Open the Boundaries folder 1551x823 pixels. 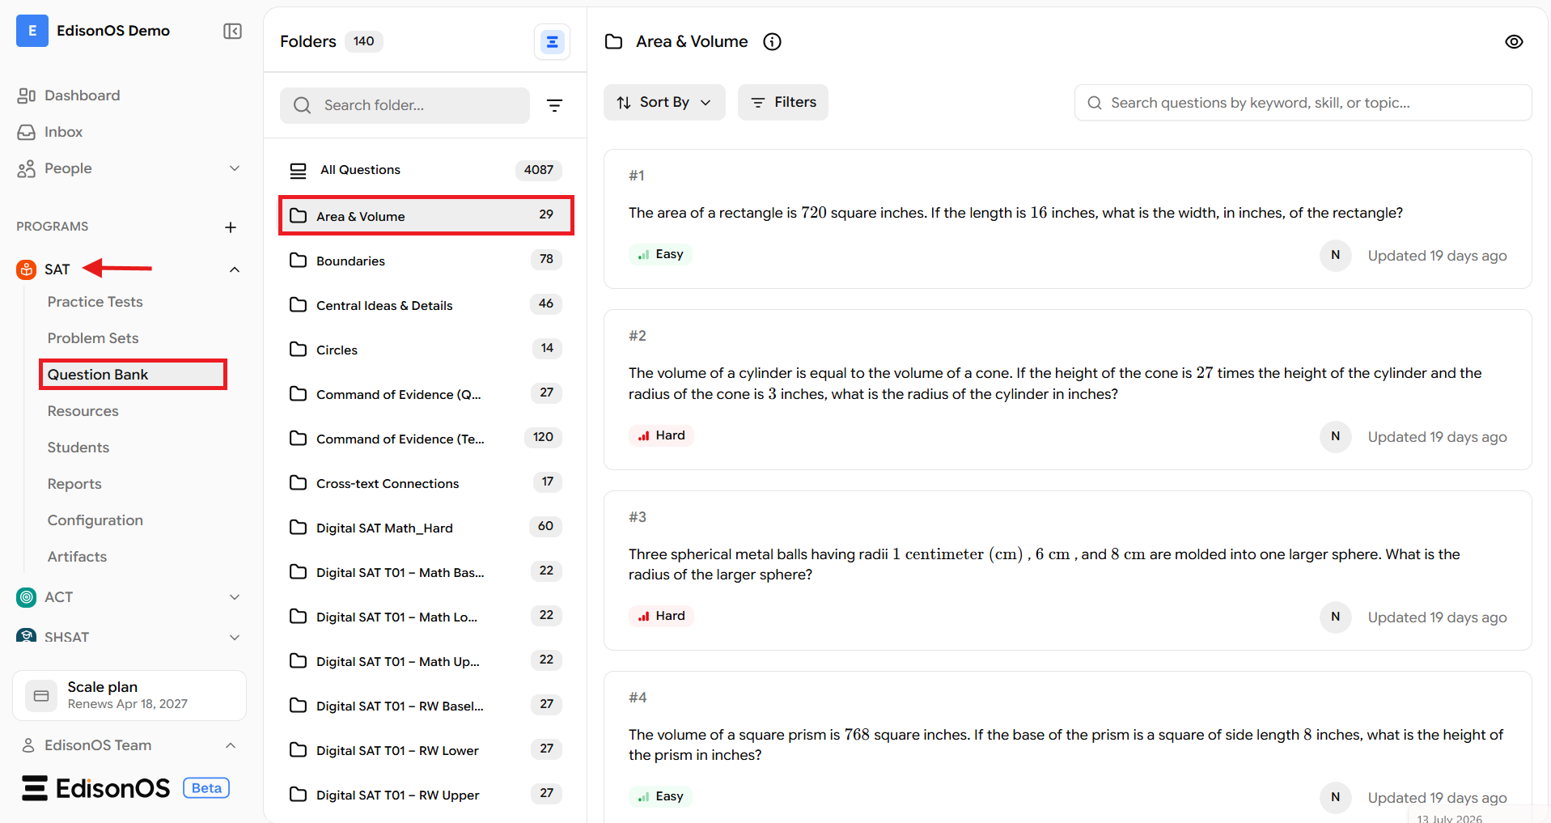426,261
